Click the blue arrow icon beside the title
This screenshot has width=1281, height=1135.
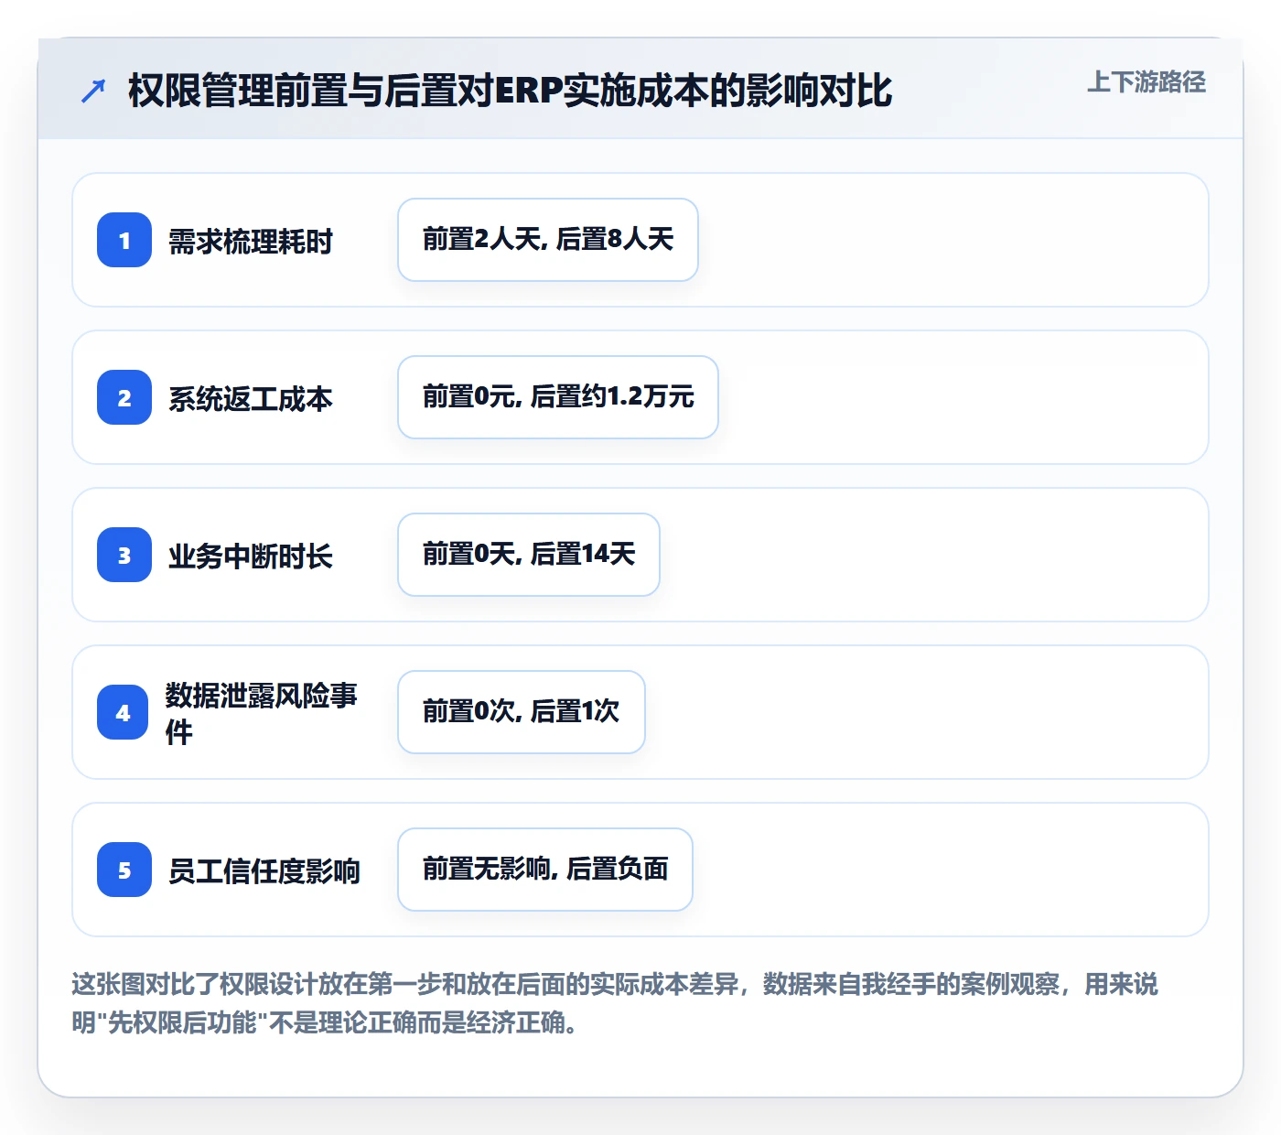(93, 91)
